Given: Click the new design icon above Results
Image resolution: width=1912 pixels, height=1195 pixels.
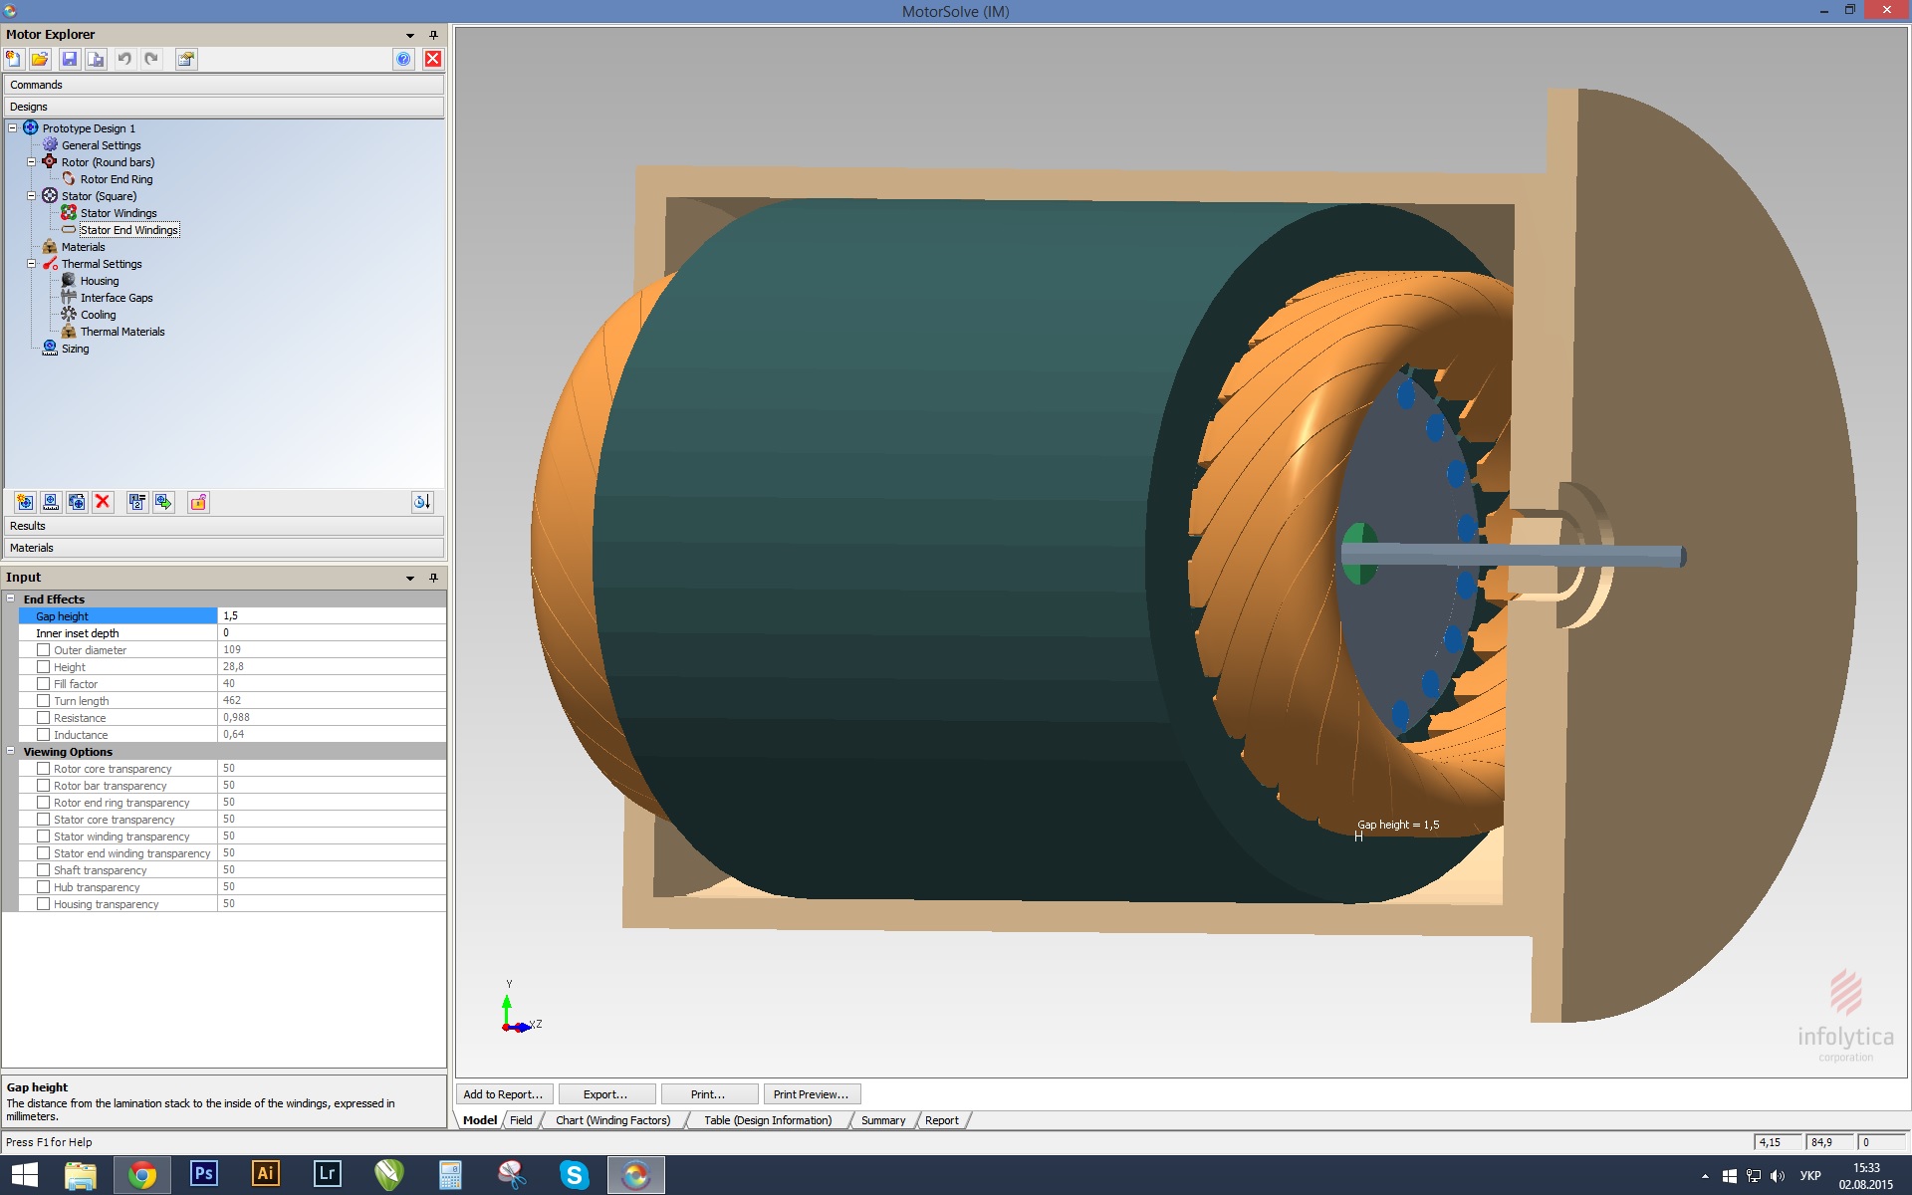Looking at the screenshot, I should pos(25,502).
